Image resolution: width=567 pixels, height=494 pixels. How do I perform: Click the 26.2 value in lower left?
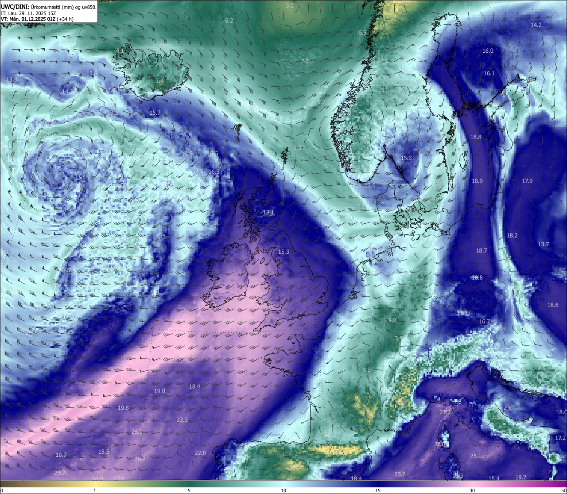pos(140,459)
